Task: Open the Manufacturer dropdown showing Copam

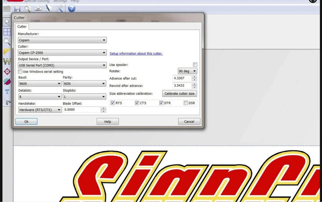Action: tap(62, 40)
